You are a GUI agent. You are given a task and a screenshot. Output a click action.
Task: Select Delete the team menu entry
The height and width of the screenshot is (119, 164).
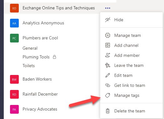[x=131, y=111]
